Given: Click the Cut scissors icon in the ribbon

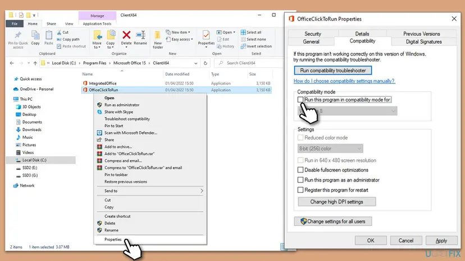Looking at the screenshot, I should [59, 32].
